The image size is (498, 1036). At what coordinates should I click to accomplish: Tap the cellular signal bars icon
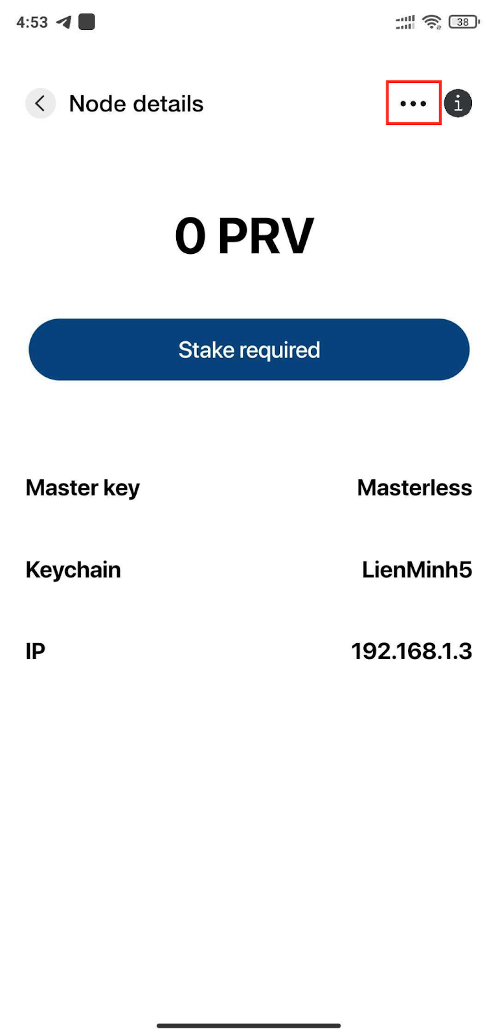click(405, 23)
